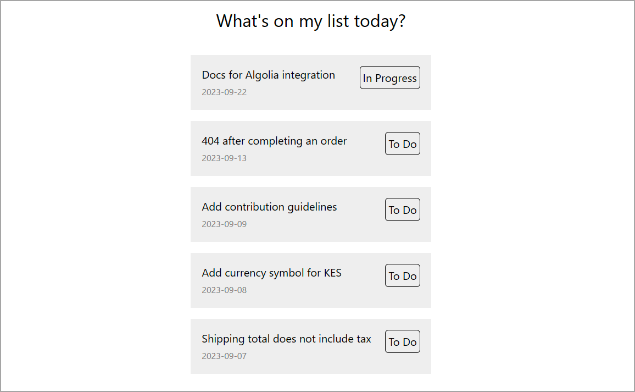The width and height of the screenshot is (635, 392).
Task: Click the 2023-09-07 date text
Action: [x=224, y=356]
